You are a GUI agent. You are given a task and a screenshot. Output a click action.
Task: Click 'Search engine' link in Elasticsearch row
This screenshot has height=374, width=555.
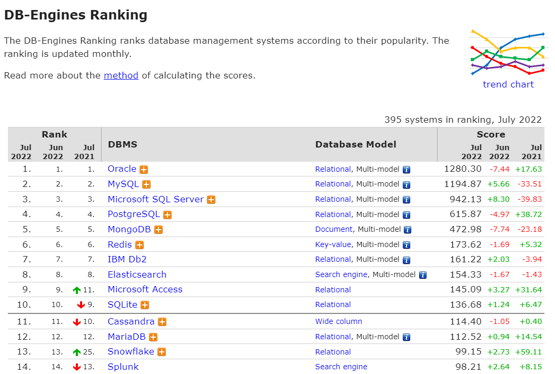(341, 275)
